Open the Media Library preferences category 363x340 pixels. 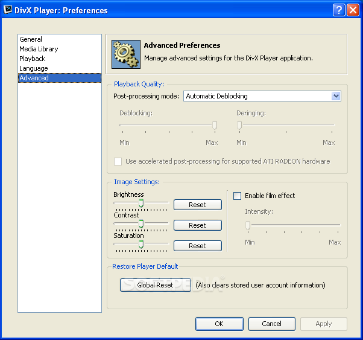pyautogui.click(x=60, y=49)
